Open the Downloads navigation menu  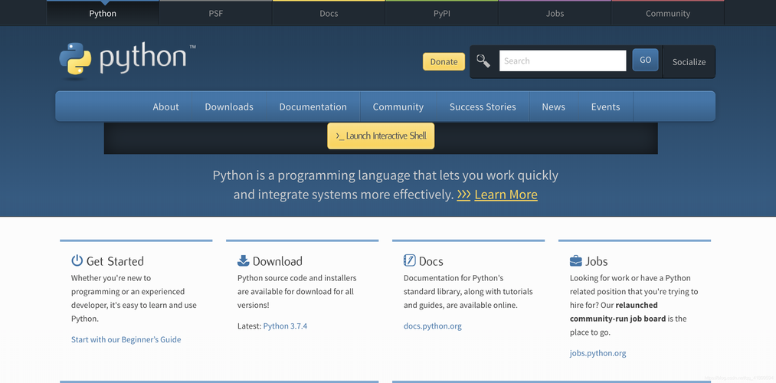[229, 107]
